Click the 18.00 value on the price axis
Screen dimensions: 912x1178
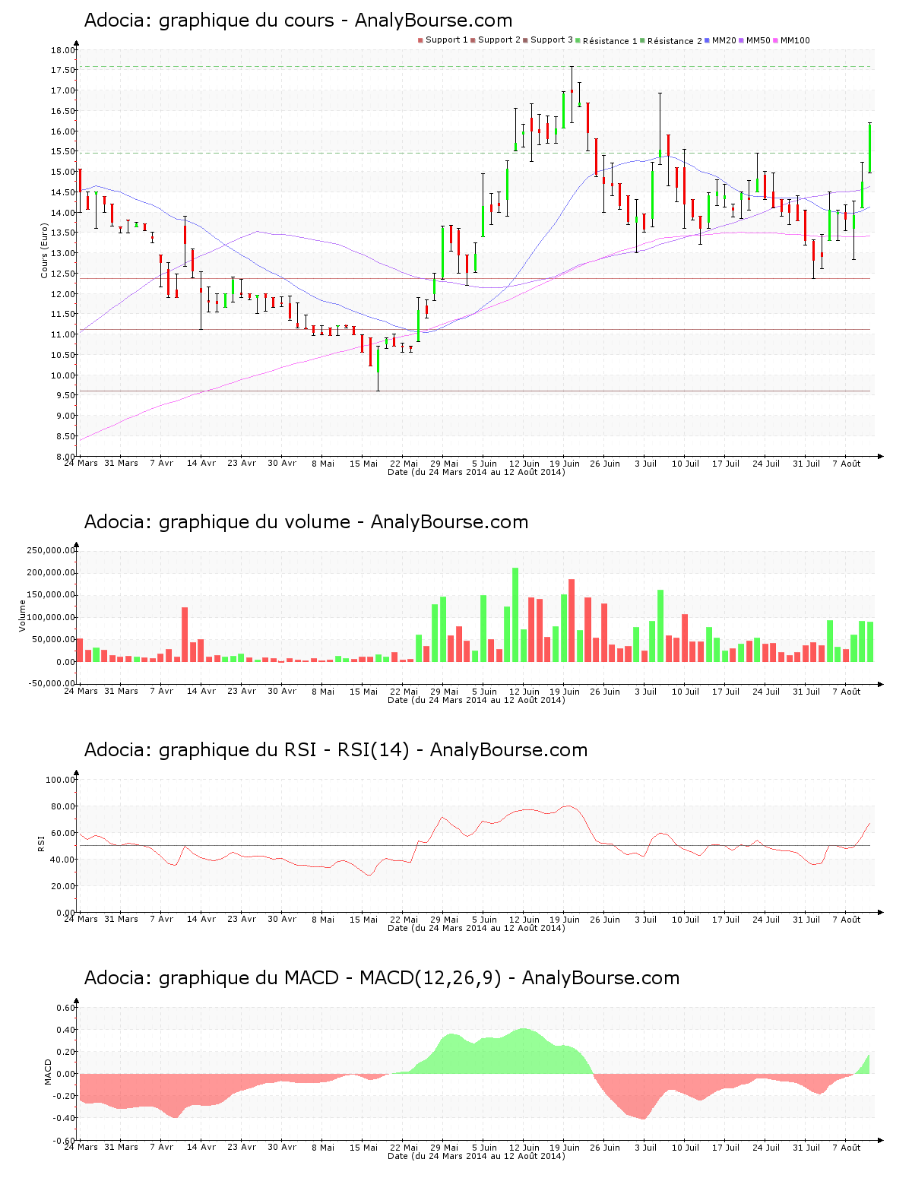tap(63, 50)
